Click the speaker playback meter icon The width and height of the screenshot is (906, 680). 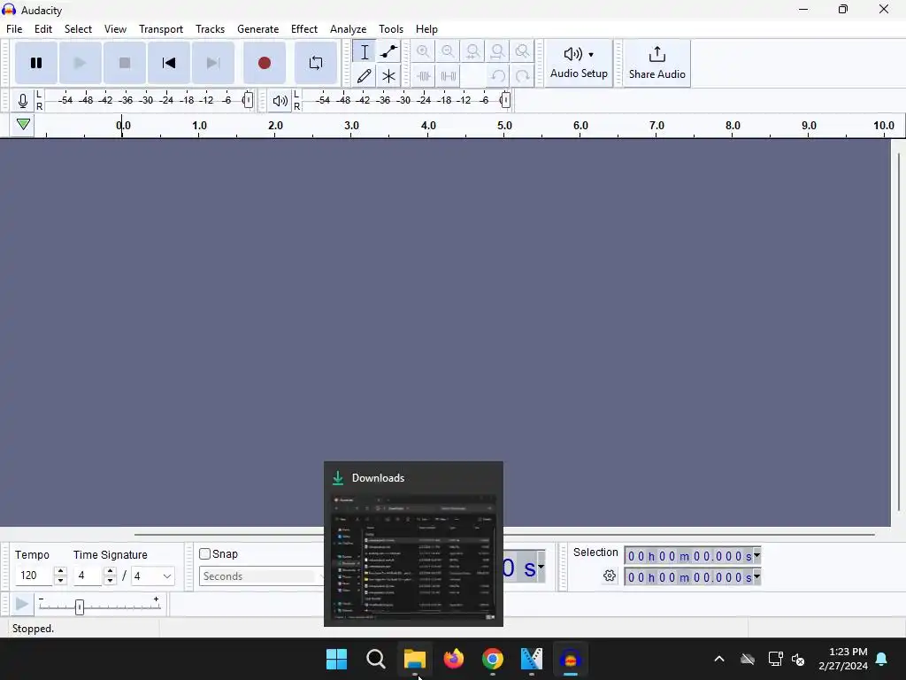click(280, 101)
